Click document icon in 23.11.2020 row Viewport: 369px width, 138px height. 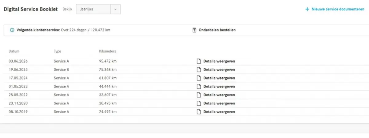click(199, 103)
